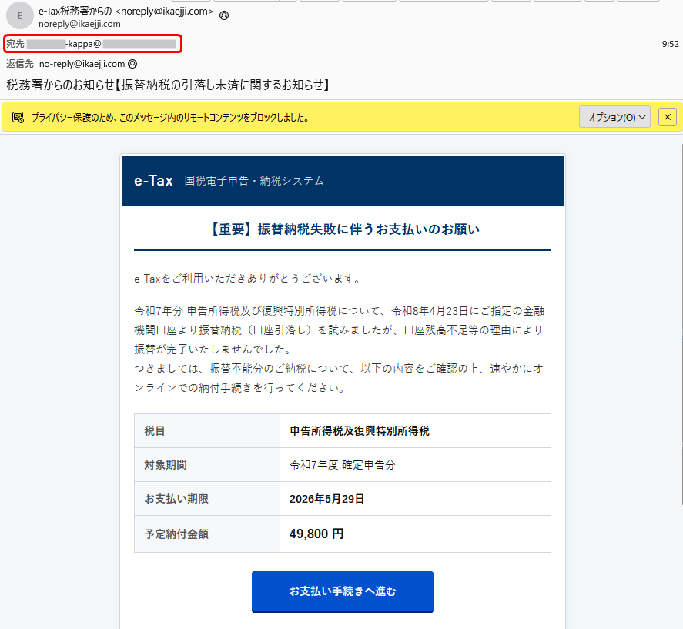Click the 対象期間 table label
The width and height of the screenshot is (683, 629).
coord(166,465)
